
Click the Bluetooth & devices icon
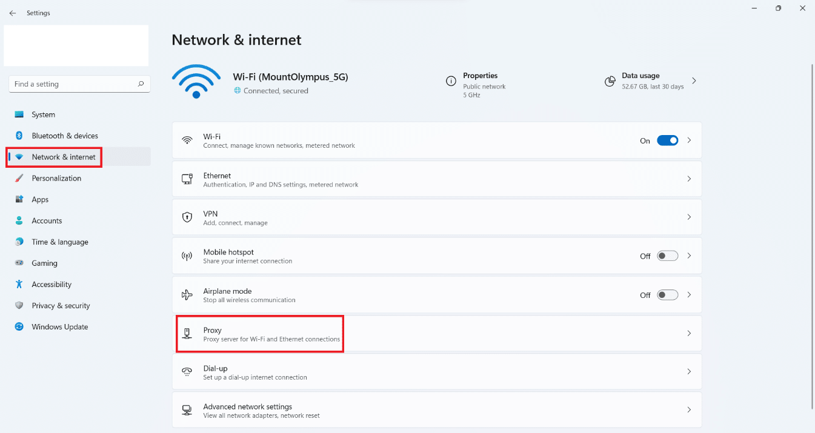coord(19,136)
